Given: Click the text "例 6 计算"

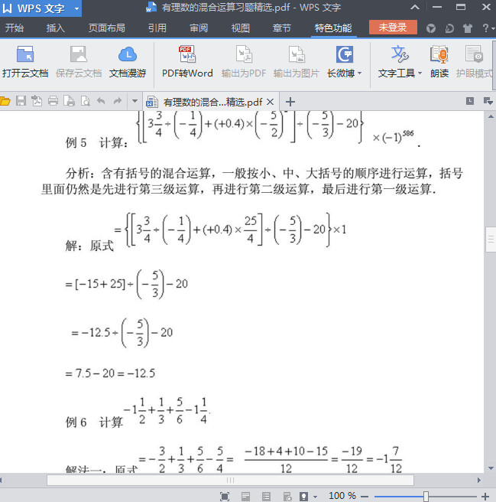Looking at the screenshot, I should [x=94, y=422].
